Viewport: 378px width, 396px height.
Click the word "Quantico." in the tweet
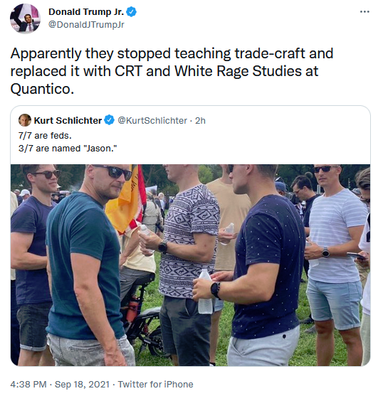click(42, 89)
